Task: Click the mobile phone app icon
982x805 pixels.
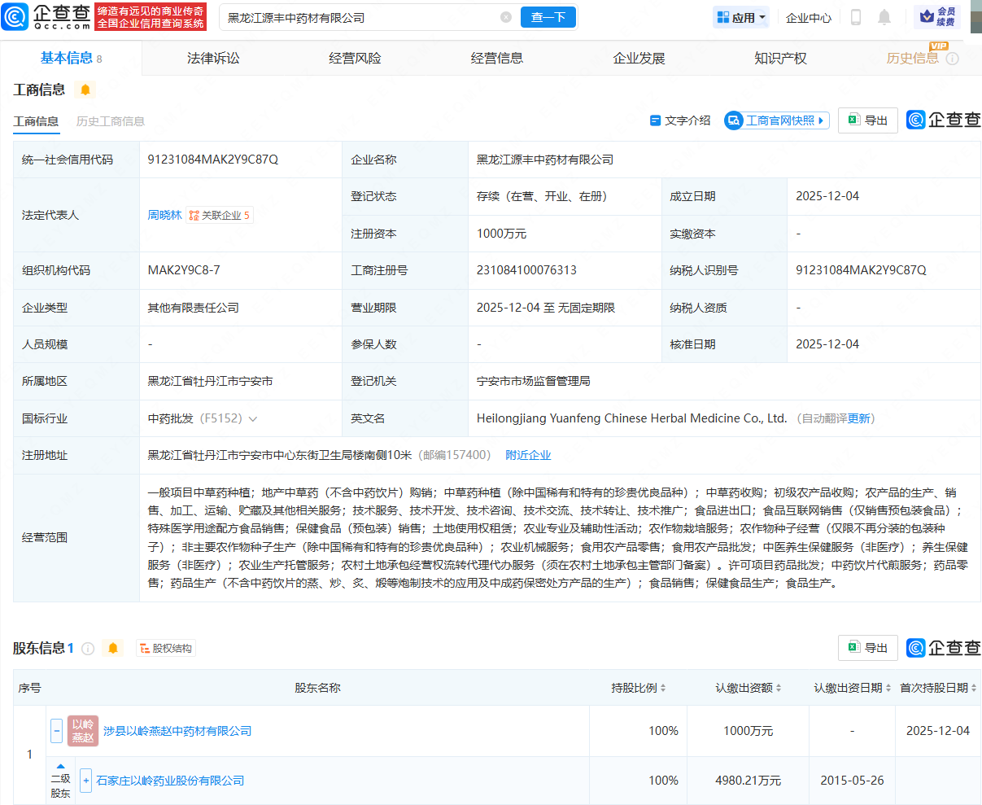Action: (x=856, y=16)
